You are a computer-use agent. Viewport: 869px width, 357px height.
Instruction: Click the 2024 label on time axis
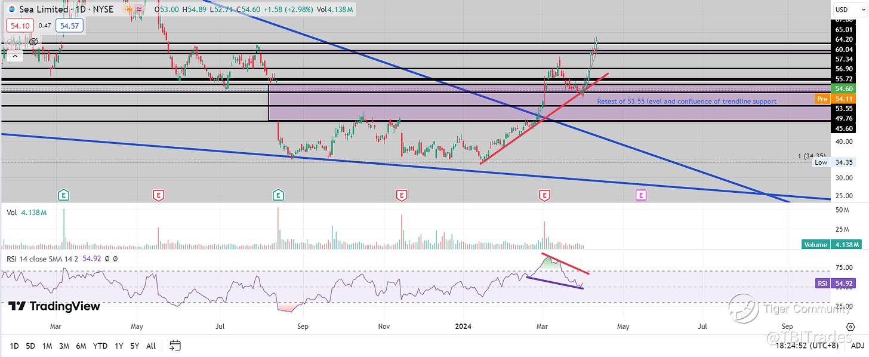click(x=463, y=327)
